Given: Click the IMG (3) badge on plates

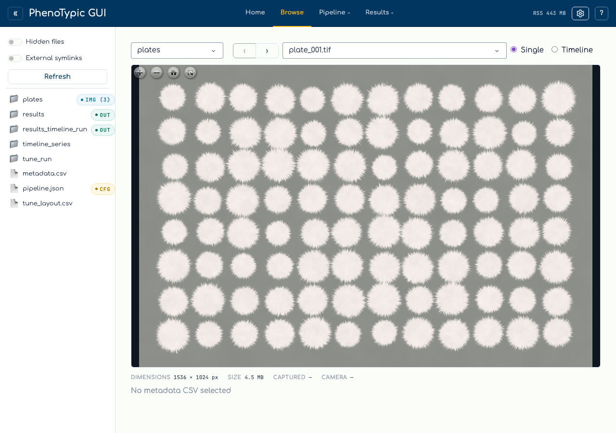Looking at the screenshot, I should [95, 100].
